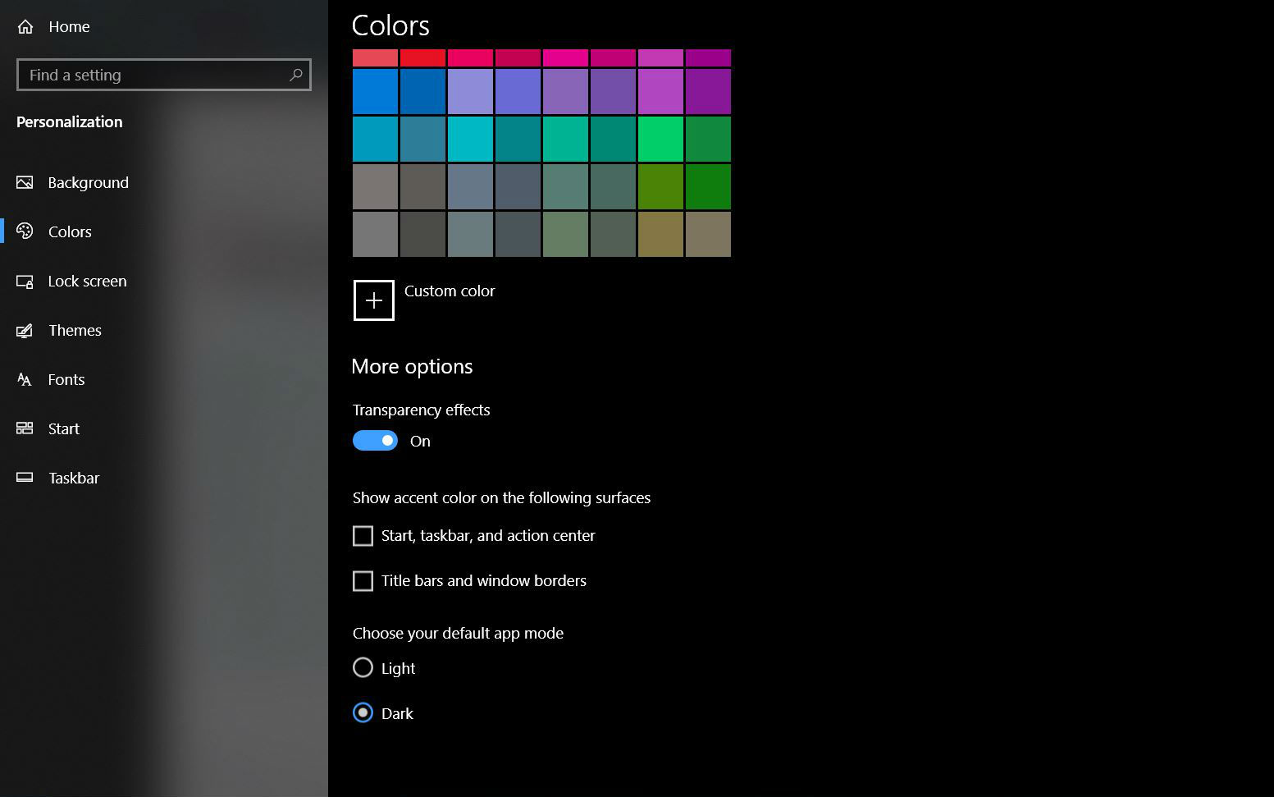Pick the default blue accent color
This screenshot has height=797, width=1274.
pos(375,91)
